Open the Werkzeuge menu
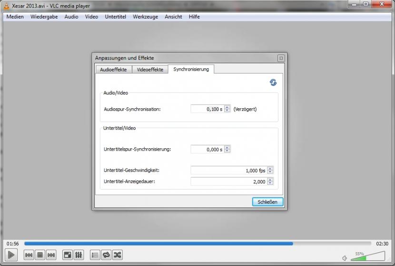 click(x=145, y=17)
